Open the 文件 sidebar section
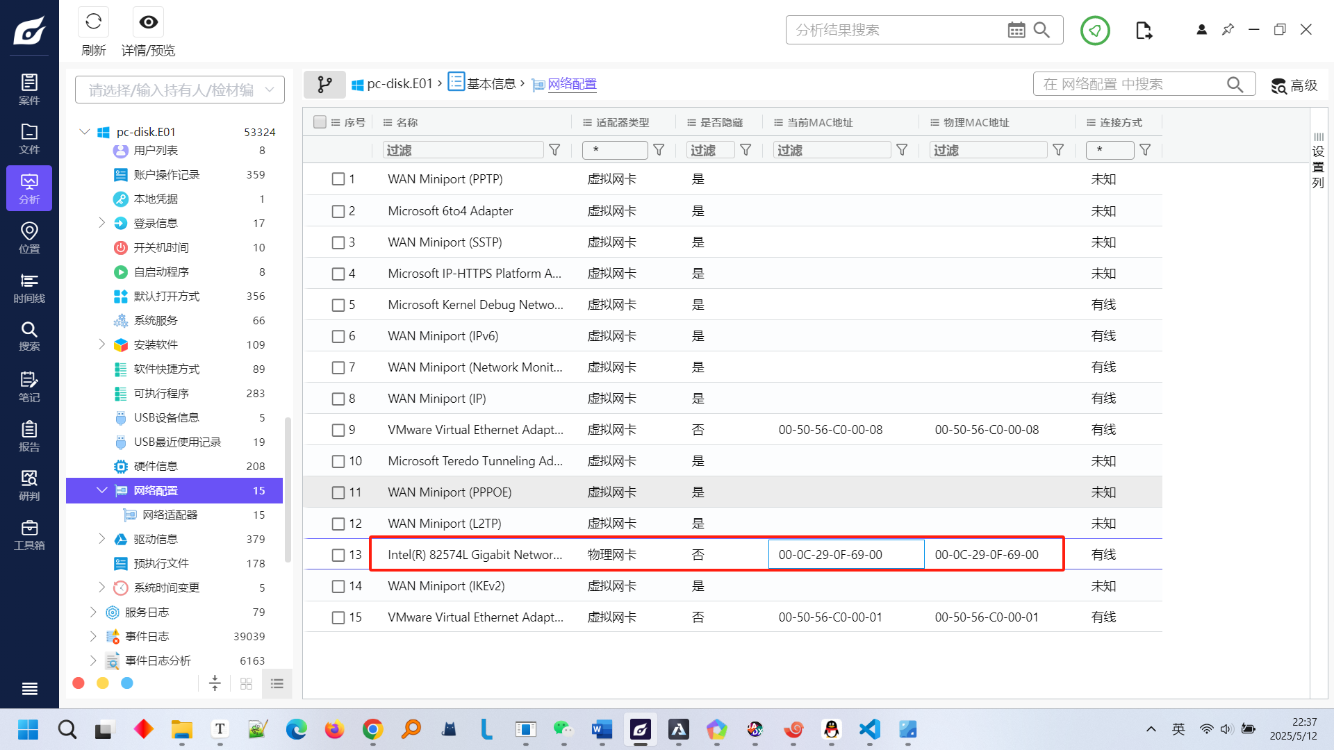Viewport: 1334px width, 750px height. pos(29,139)
